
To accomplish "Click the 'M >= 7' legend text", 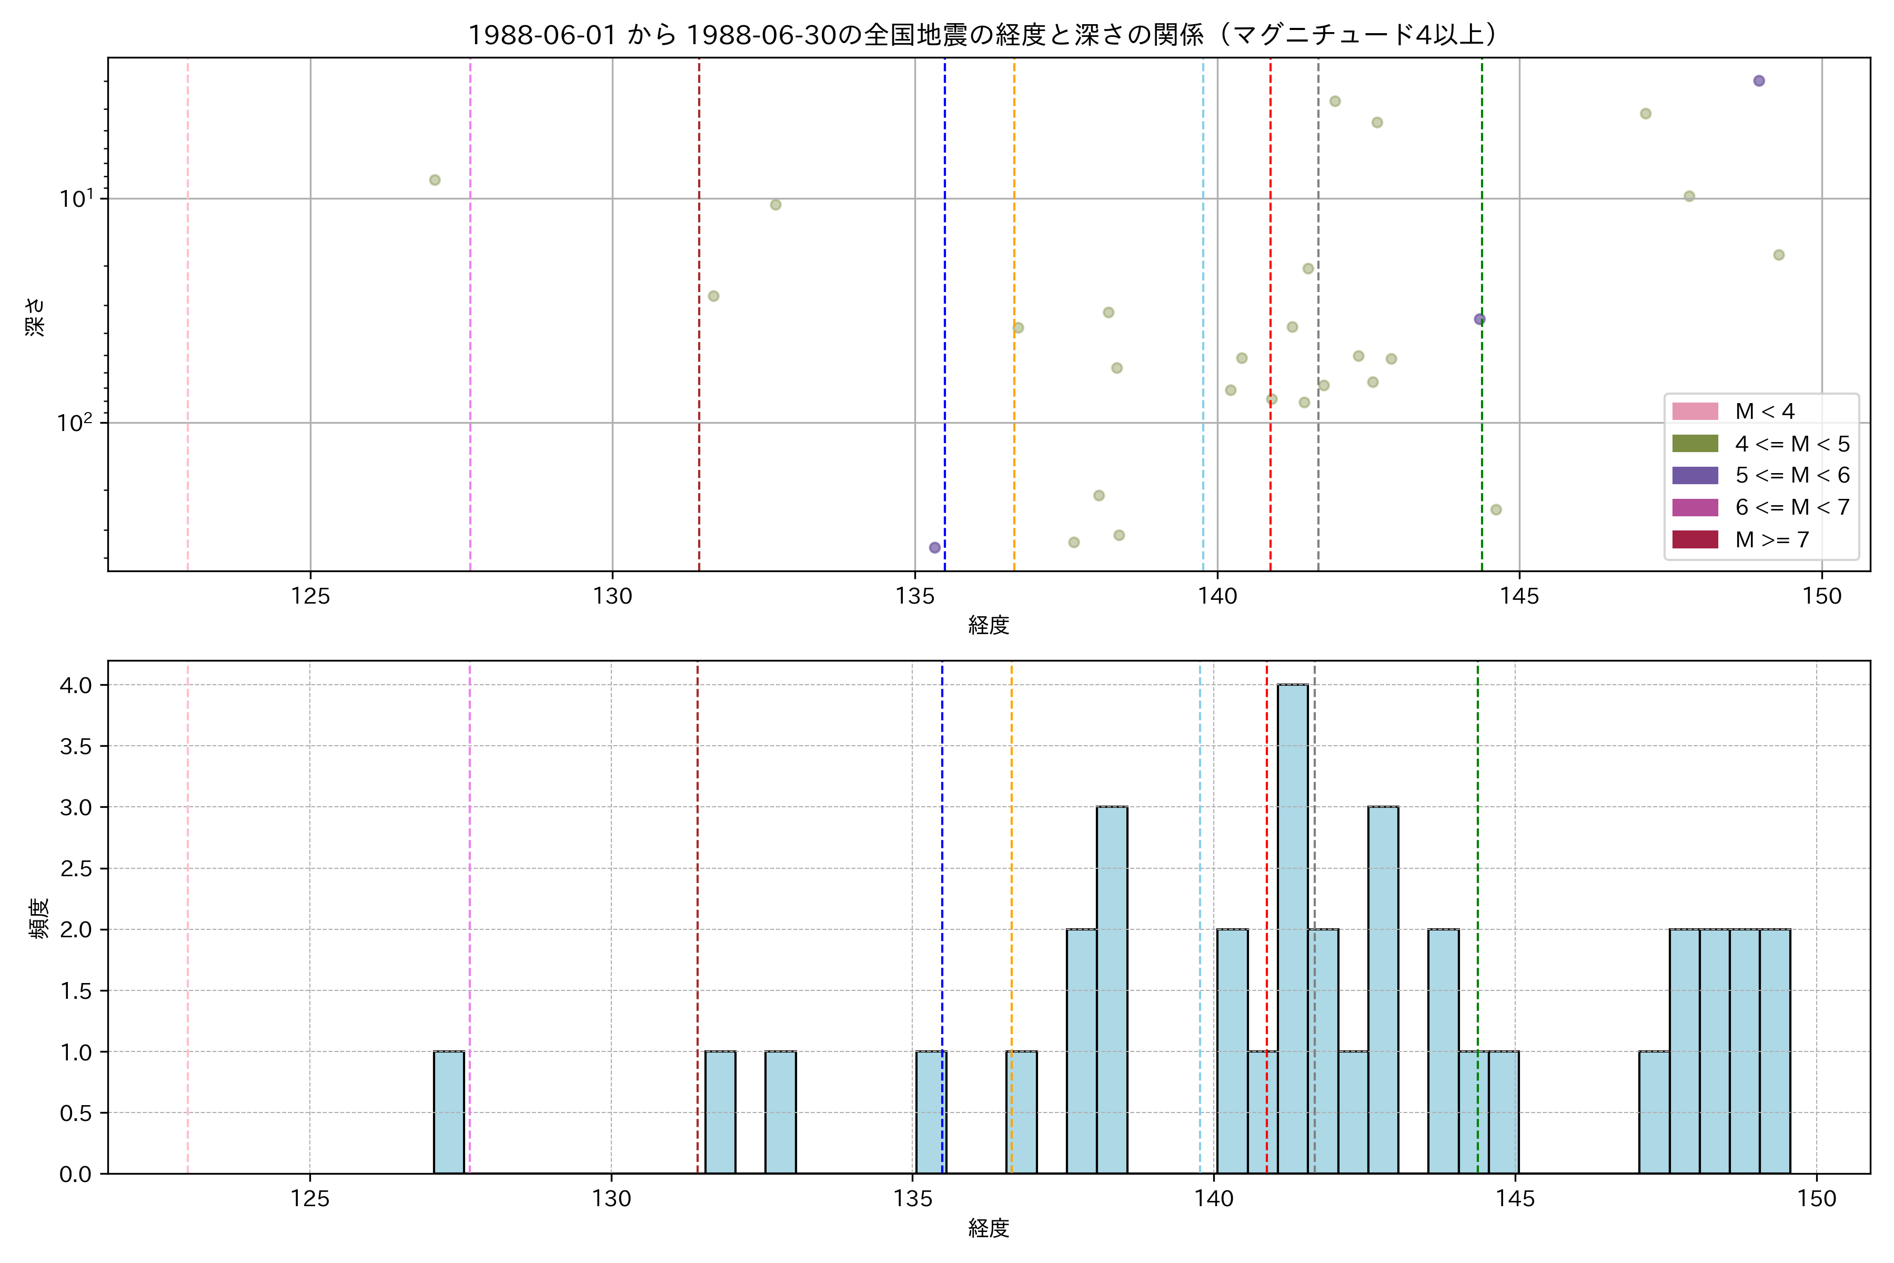I will pos(1771,540).
